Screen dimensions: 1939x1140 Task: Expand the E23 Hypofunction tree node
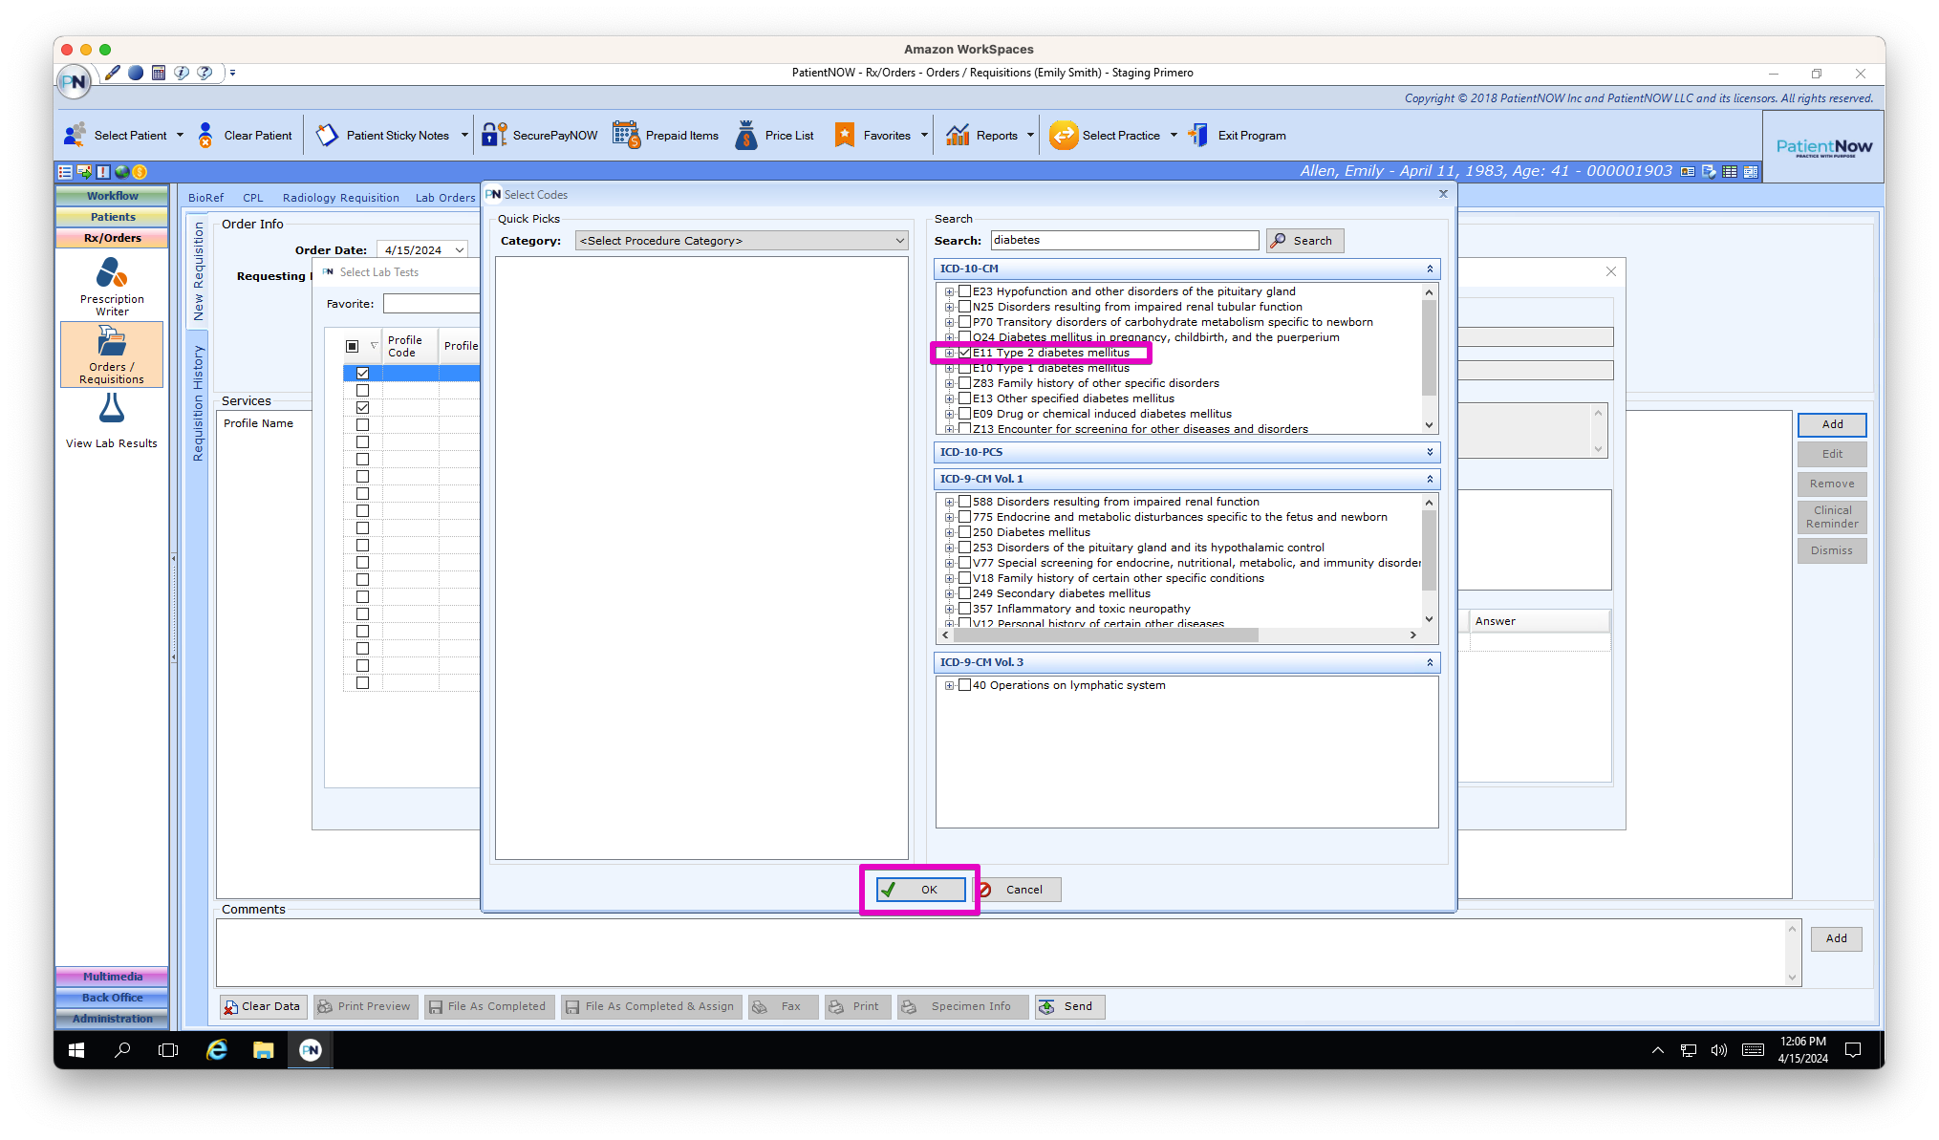(949, 291)
